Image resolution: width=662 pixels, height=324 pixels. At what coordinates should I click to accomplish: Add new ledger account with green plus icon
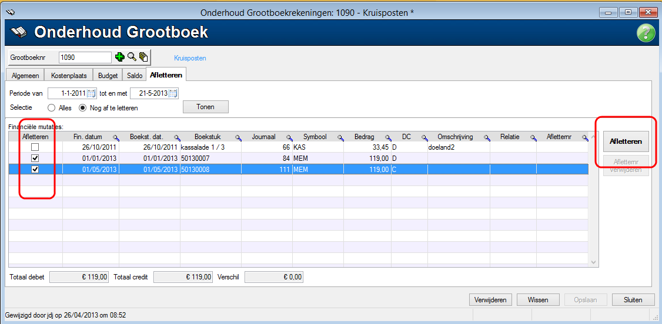pos(119,57)
